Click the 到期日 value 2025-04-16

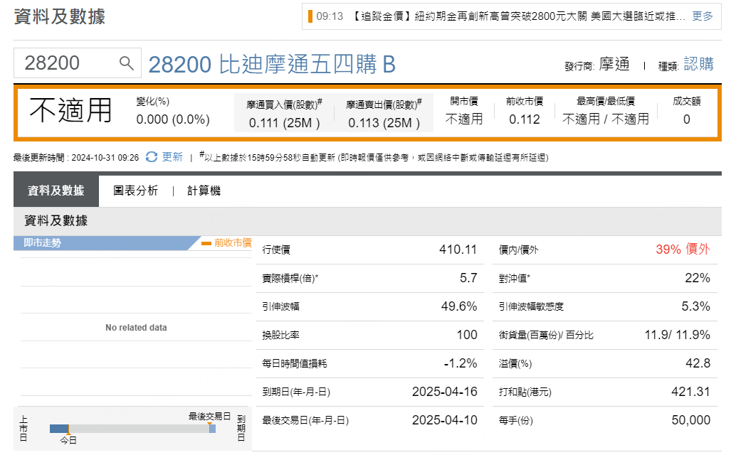pyautogui.click(x=445, y=392)
